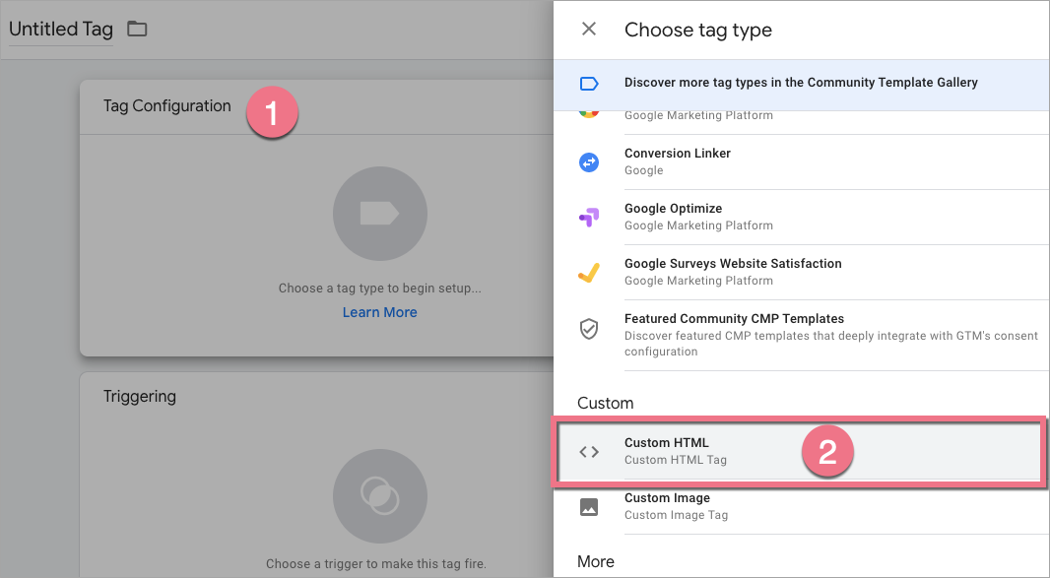Click the tag placeholder icon in Tag Configuration
This screenshot has width=1050, height=578.
pos(379,214)
